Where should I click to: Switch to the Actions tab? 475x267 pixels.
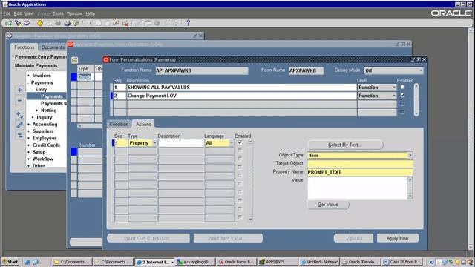[143, 124]
